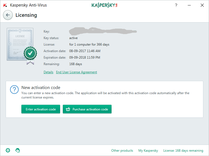Click the 'License:' field label
Screen dimensions: 209x156
pos(49,44)
